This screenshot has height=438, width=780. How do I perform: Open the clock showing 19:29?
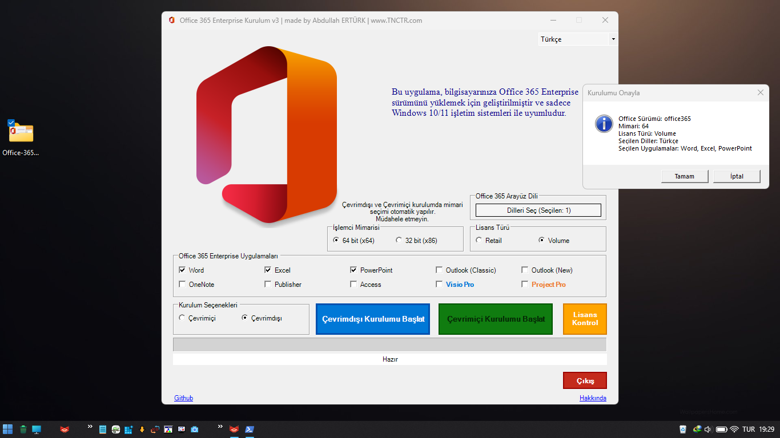767,429
